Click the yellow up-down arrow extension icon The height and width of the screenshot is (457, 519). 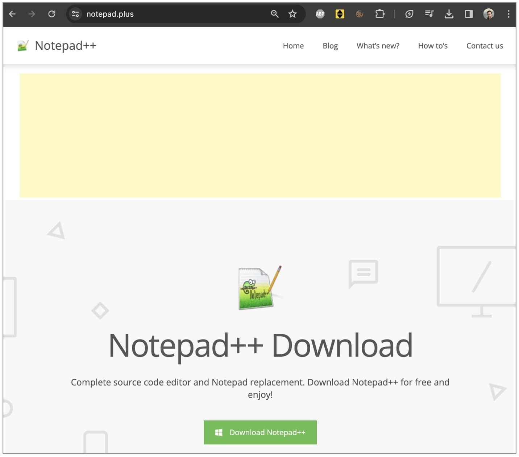click(x=340, y=14)
